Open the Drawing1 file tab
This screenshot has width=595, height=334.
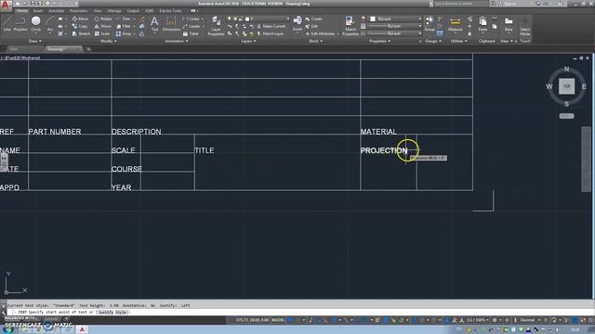point(63,49)
